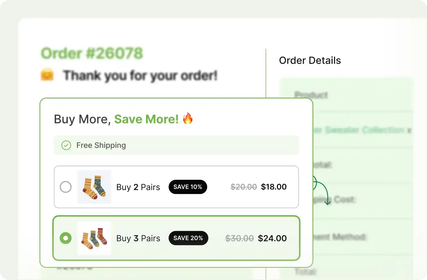Viewport: 427px width, 280px height.
Task: Click the crossed-out $30.00 price
Action: pos(239,238)
